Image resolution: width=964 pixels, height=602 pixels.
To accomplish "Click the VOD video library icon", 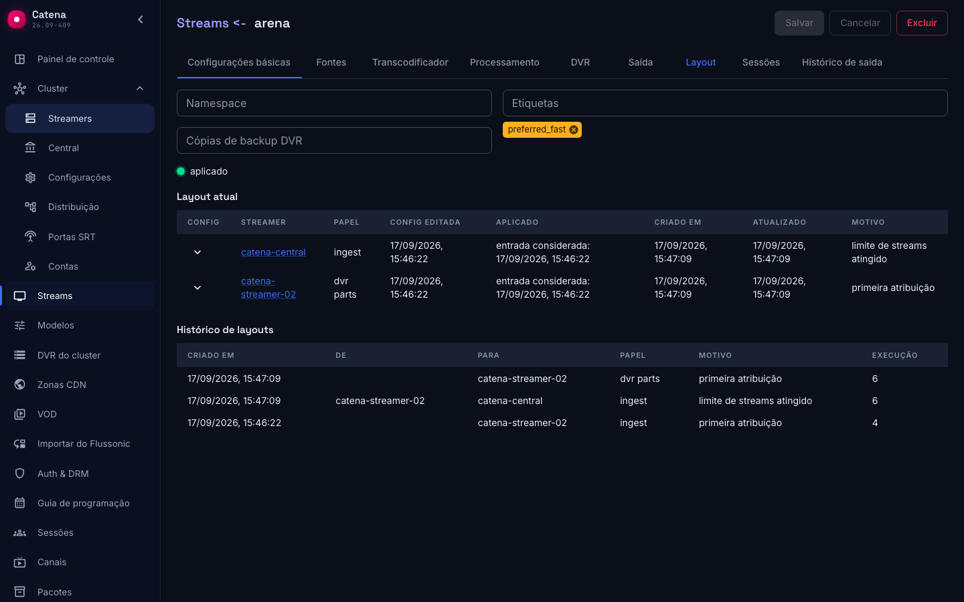I will (x=20, y=414).
